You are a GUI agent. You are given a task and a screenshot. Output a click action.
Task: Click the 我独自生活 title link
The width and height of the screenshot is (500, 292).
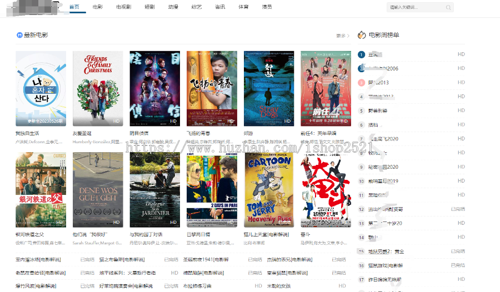(x=27, y=133)
